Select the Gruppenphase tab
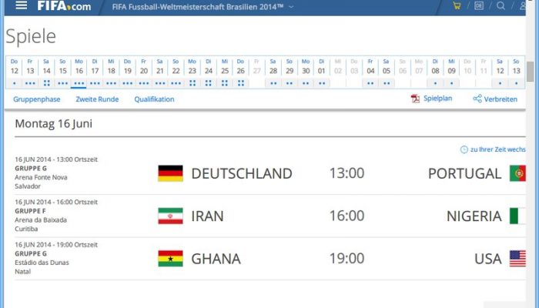The height and width of the screenshot is (308, 539). (x=36, y=99)
